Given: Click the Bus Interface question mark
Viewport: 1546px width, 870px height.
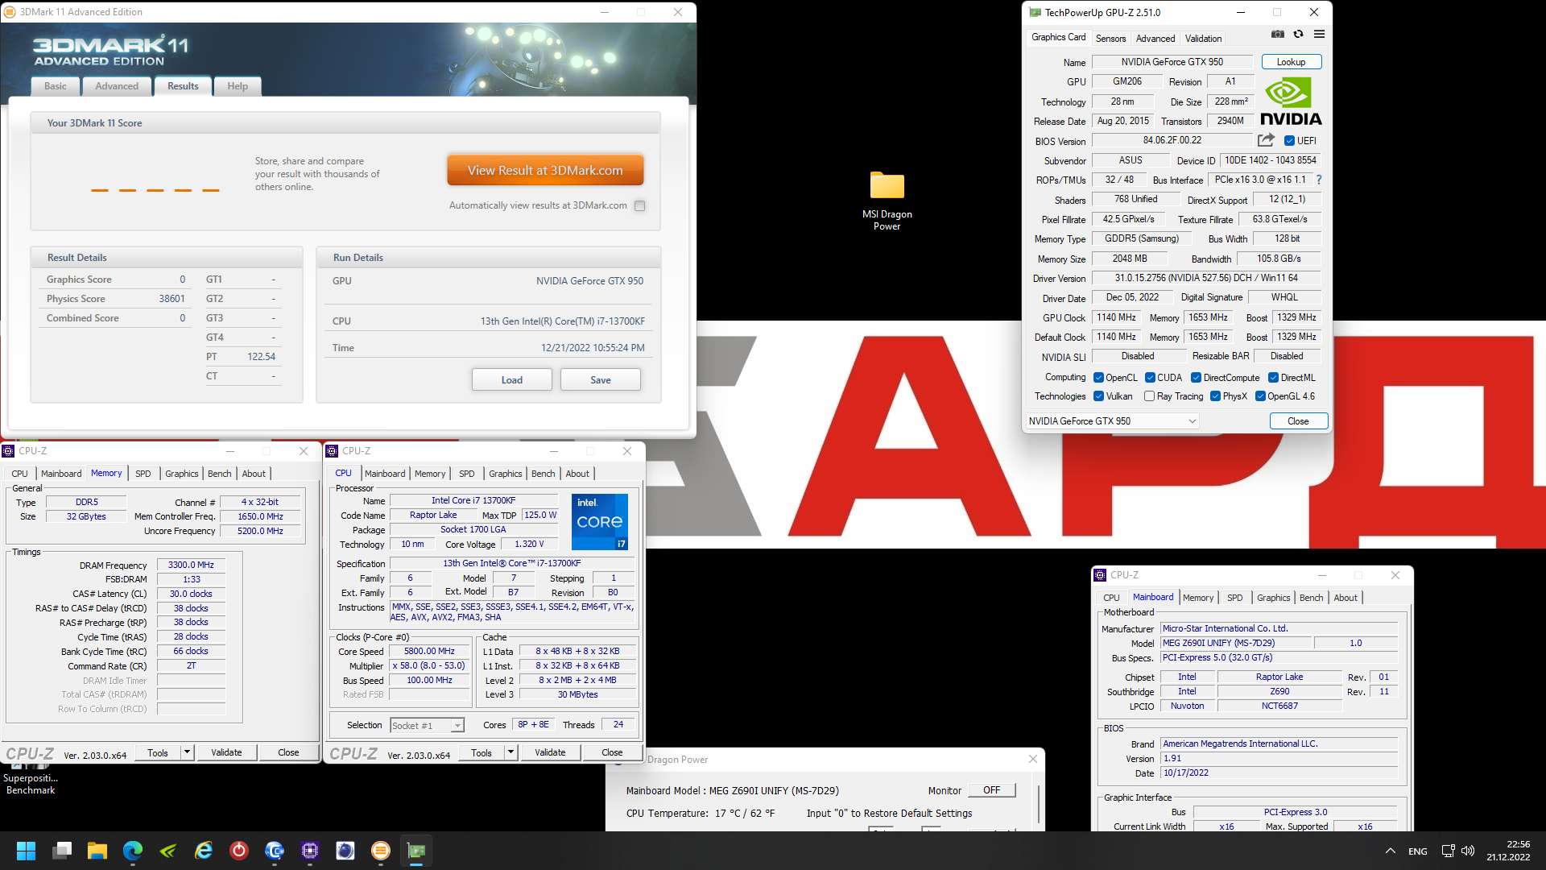Looking at the screenshot, I should click(1318, 180).
